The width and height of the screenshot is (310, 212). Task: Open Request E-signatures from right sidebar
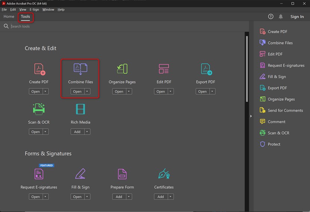coord(282,65)
